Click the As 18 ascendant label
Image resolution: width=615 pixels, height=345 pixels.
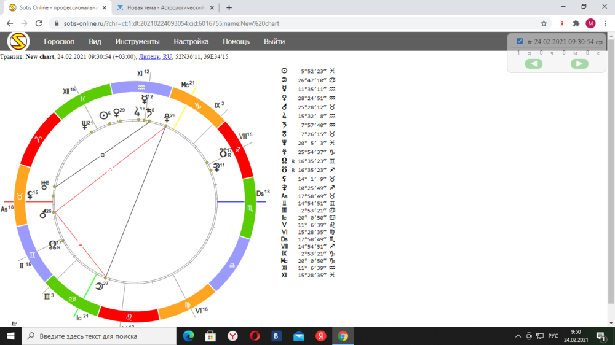click(7, 209)
